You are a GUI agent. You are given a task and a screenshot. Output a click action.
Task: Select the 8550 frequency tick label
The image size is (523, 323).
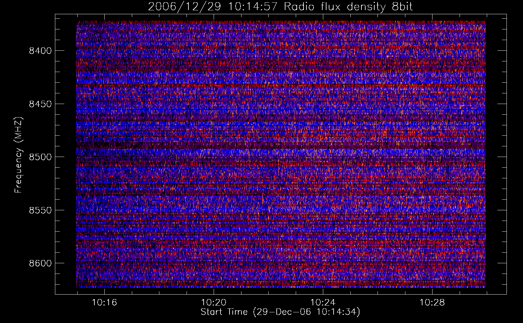pos(40,210)
